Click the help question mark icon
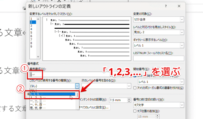 pos(166,6)
